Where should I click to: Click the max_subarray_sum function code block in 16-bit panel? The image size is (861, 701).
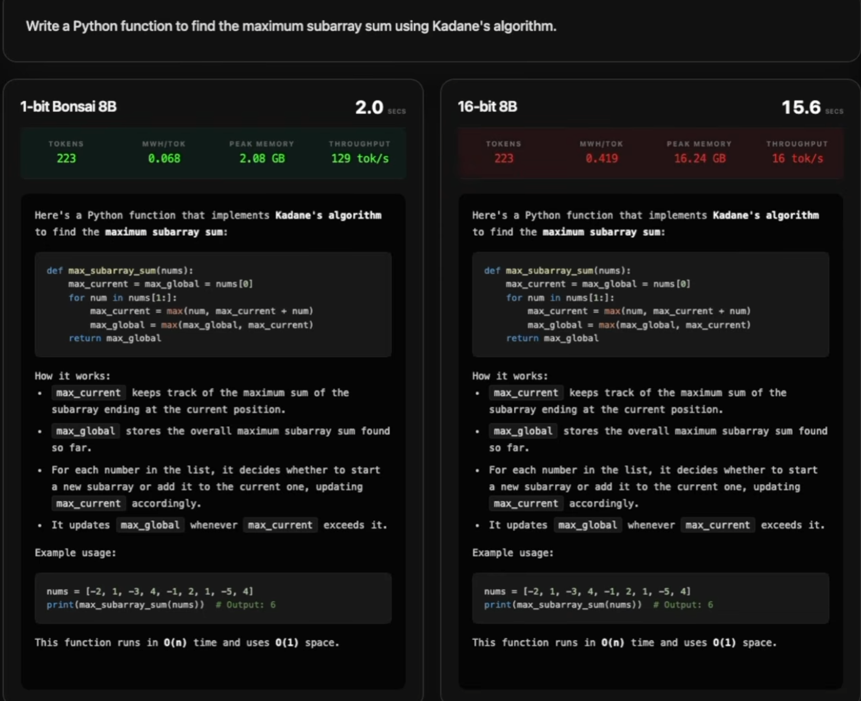(x=651, y=305)
